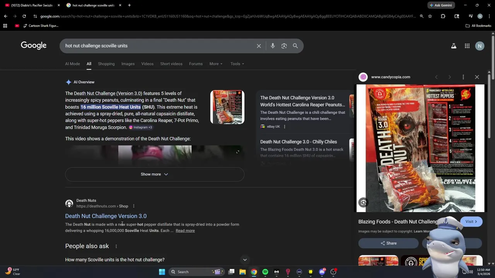Switch to the Videos results tab
The image size is (495, 278).
[147, 64]
